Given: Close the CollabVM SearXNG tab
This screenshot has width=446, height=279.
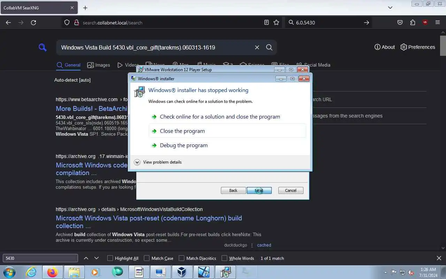Looking at the screenshot, I should click(x=72, y=8).
